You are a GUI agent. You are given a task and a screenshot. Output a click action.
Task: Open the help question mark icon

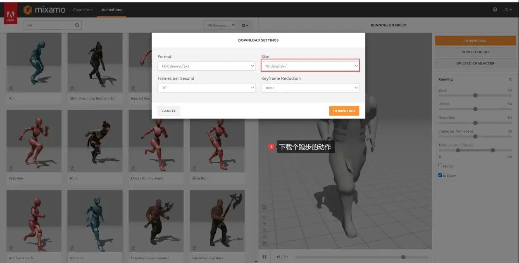pyautogui.click(x=495, y=9)
